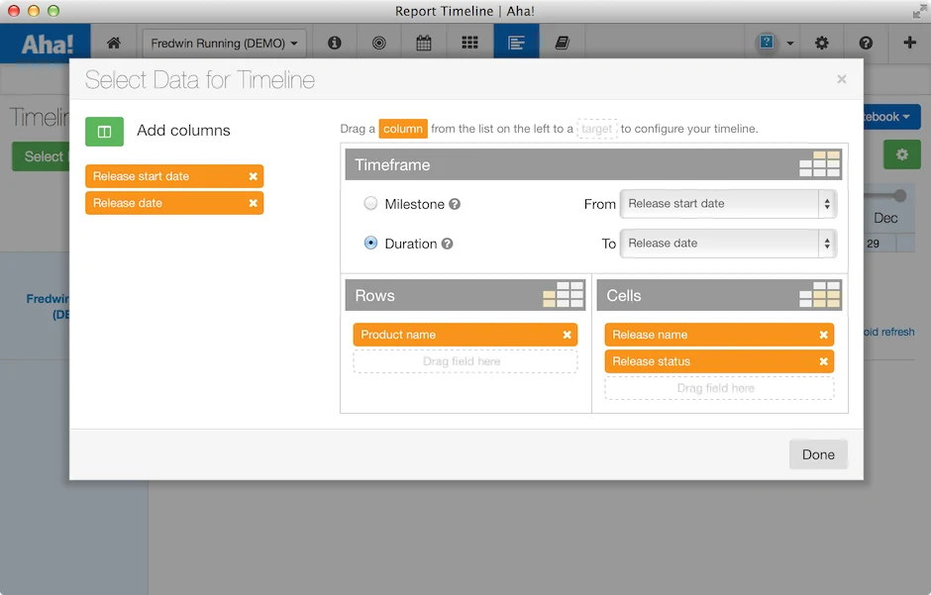
Task: Open Fredwin Running (DEMO) product dropdown
Action: click(x=225, y=44)
